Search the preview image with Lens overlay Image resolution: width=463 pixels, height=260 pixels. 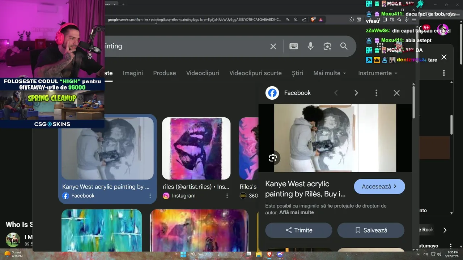273,158
